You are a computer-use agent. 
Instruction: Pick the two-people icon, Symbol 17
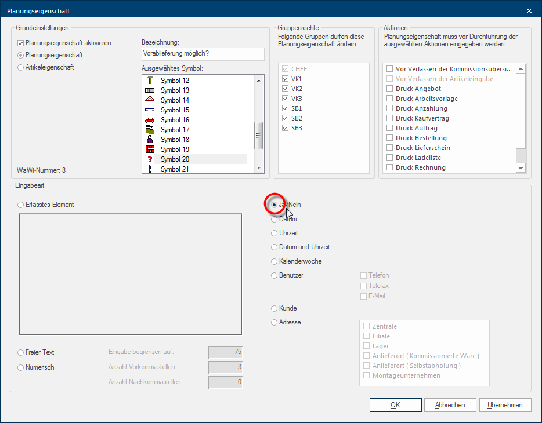coord(150,130)
